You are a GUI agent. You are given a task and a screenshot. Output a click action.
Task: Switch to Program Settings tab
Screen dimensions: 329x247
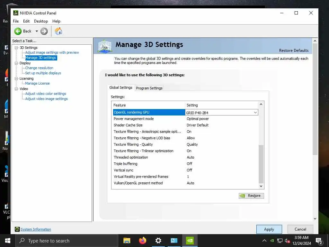click(x=149, y=88)
